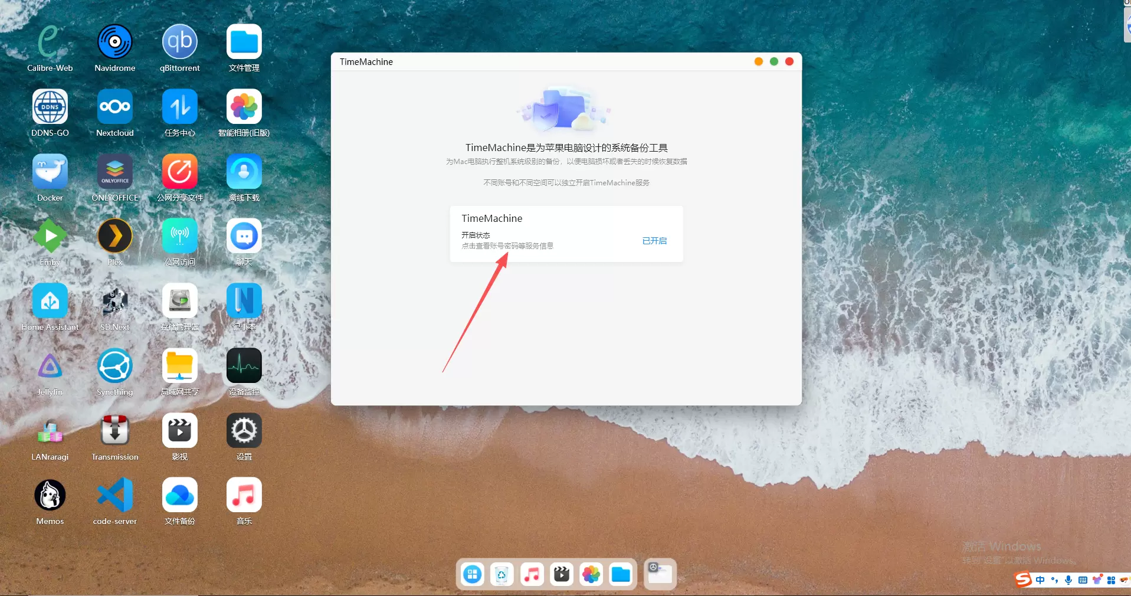The width and height of the screenshot is (1131, 596).
Task: Open the 设置 settings gear icon
Action: (244, 430)
